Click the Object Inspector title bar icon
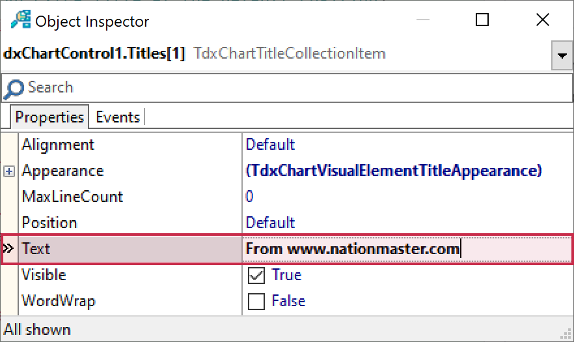 coord(21,21)
